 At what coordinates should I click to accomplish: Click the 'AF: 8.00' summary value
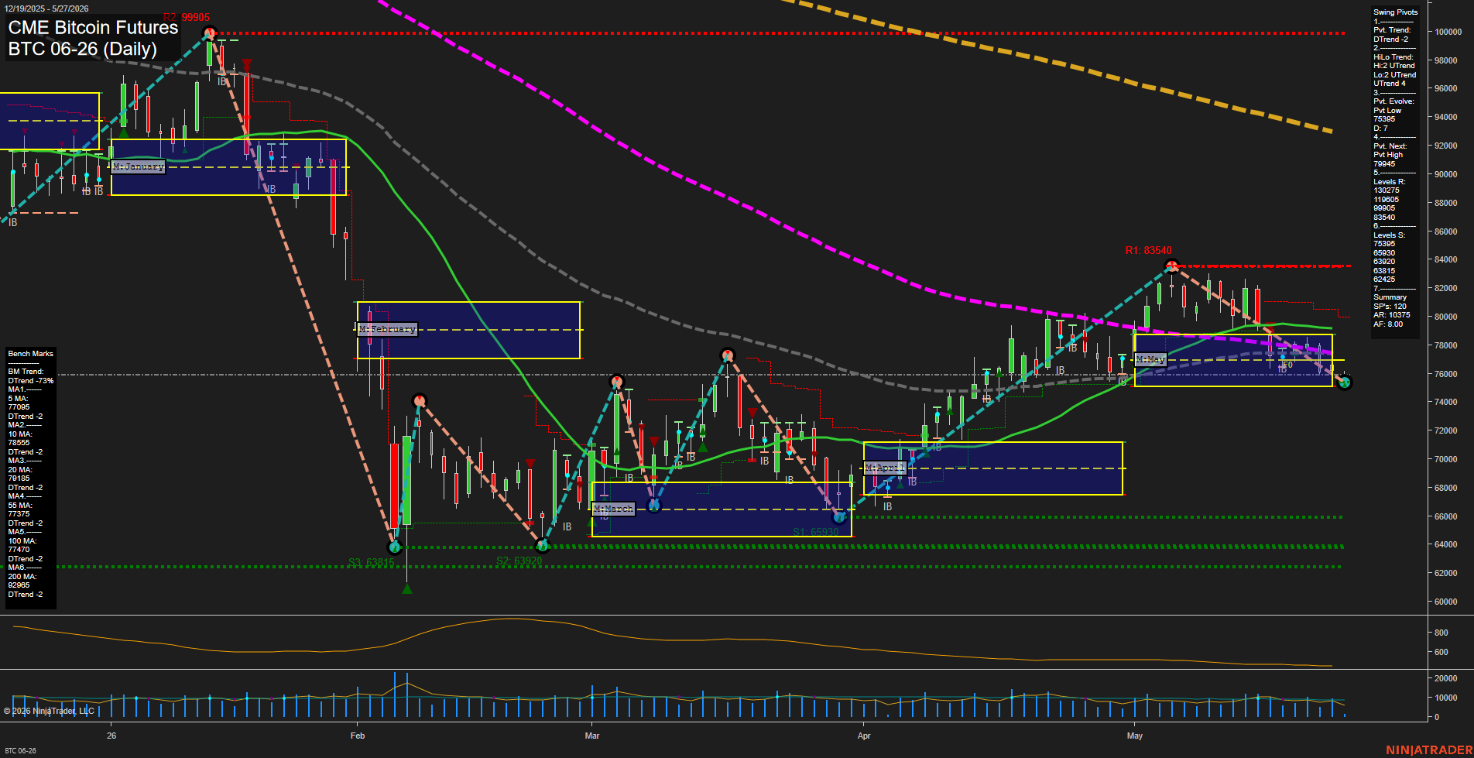pyautogui.click(x=1388, y=324)
